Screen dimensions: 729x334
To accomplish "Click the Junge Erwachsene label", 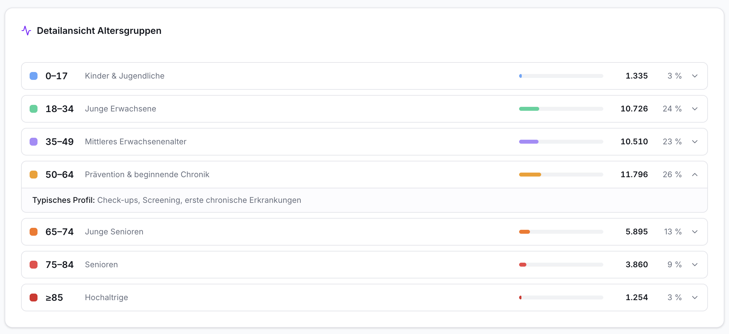I will coord(120,109).
